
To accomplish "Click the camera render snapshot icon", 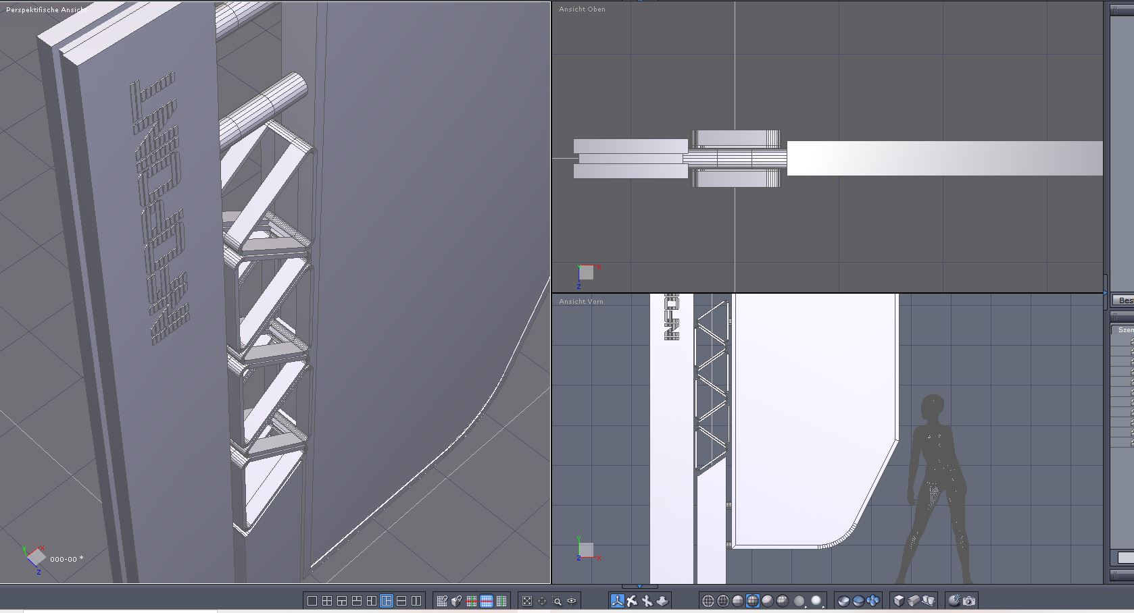I will click(969, 601).
